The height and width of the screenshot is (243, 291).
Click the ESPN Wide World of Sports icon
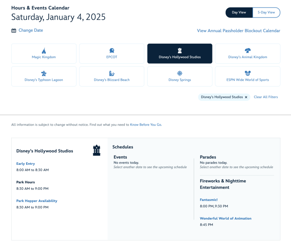[248, 73]
